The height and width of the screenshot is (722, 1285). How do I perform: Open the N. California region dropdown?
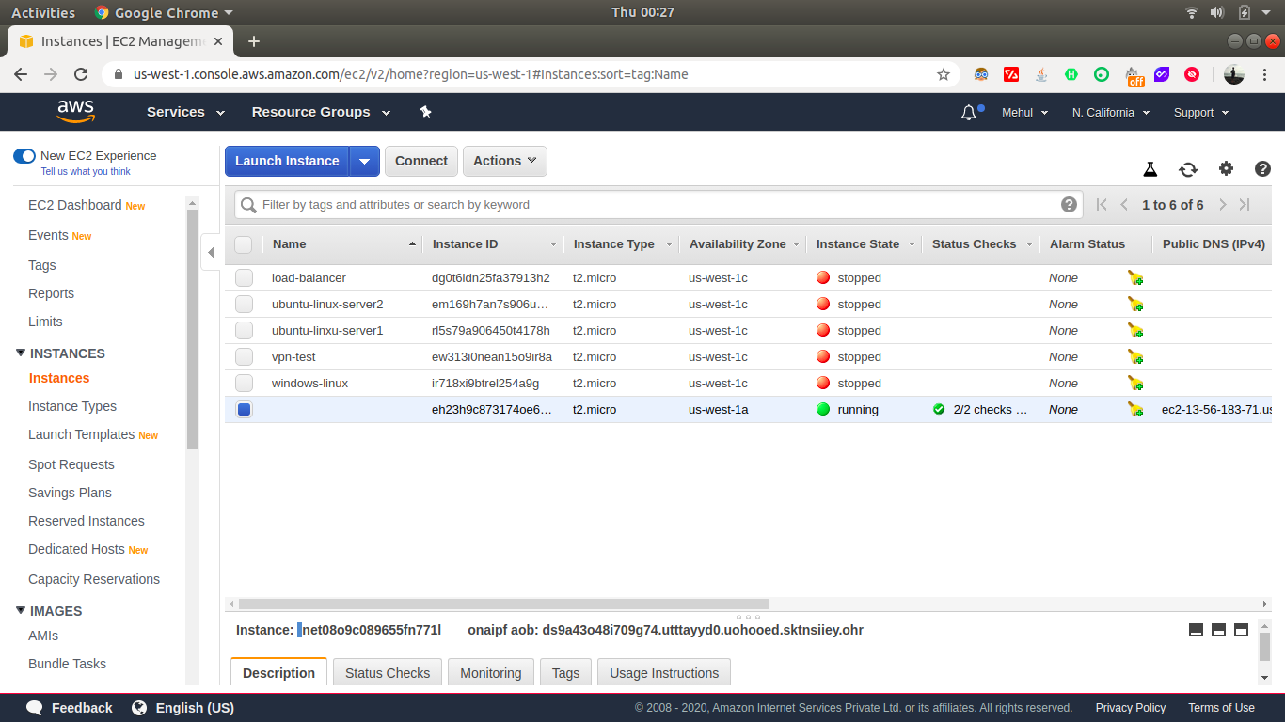[1111, 112]
